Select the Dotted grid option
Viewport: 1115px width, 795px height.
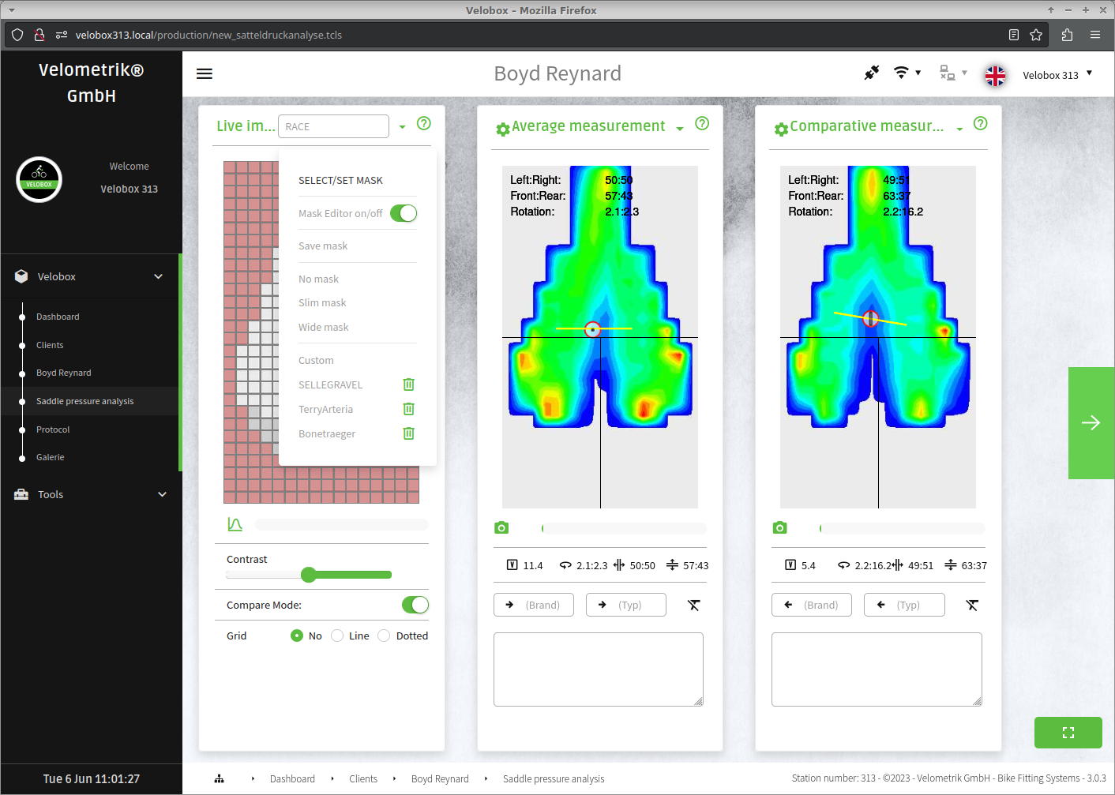pos(384,636)
